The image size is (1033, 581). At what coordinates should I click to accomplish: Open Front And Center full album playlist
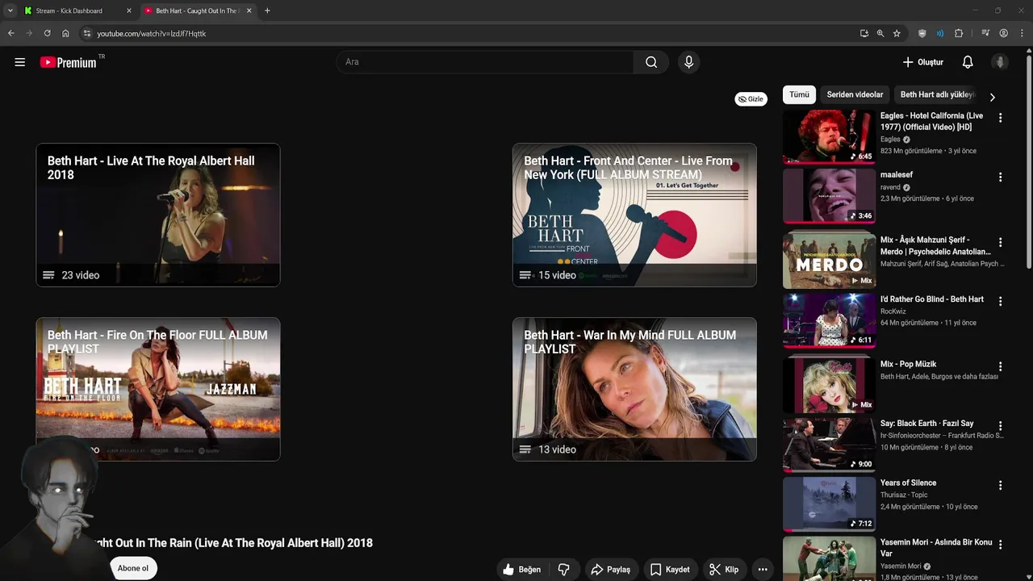[634, 215]
